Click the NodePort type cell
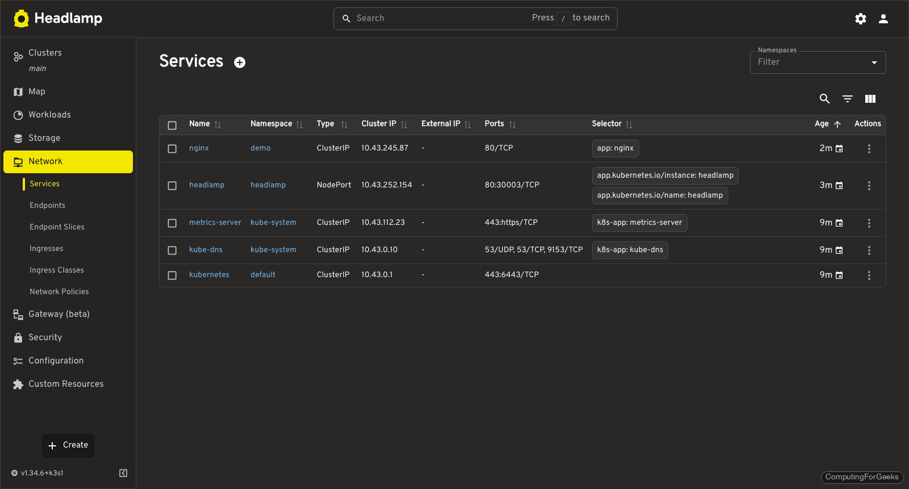The width and height of the screenshot is (909, 489). coord(334,185)
